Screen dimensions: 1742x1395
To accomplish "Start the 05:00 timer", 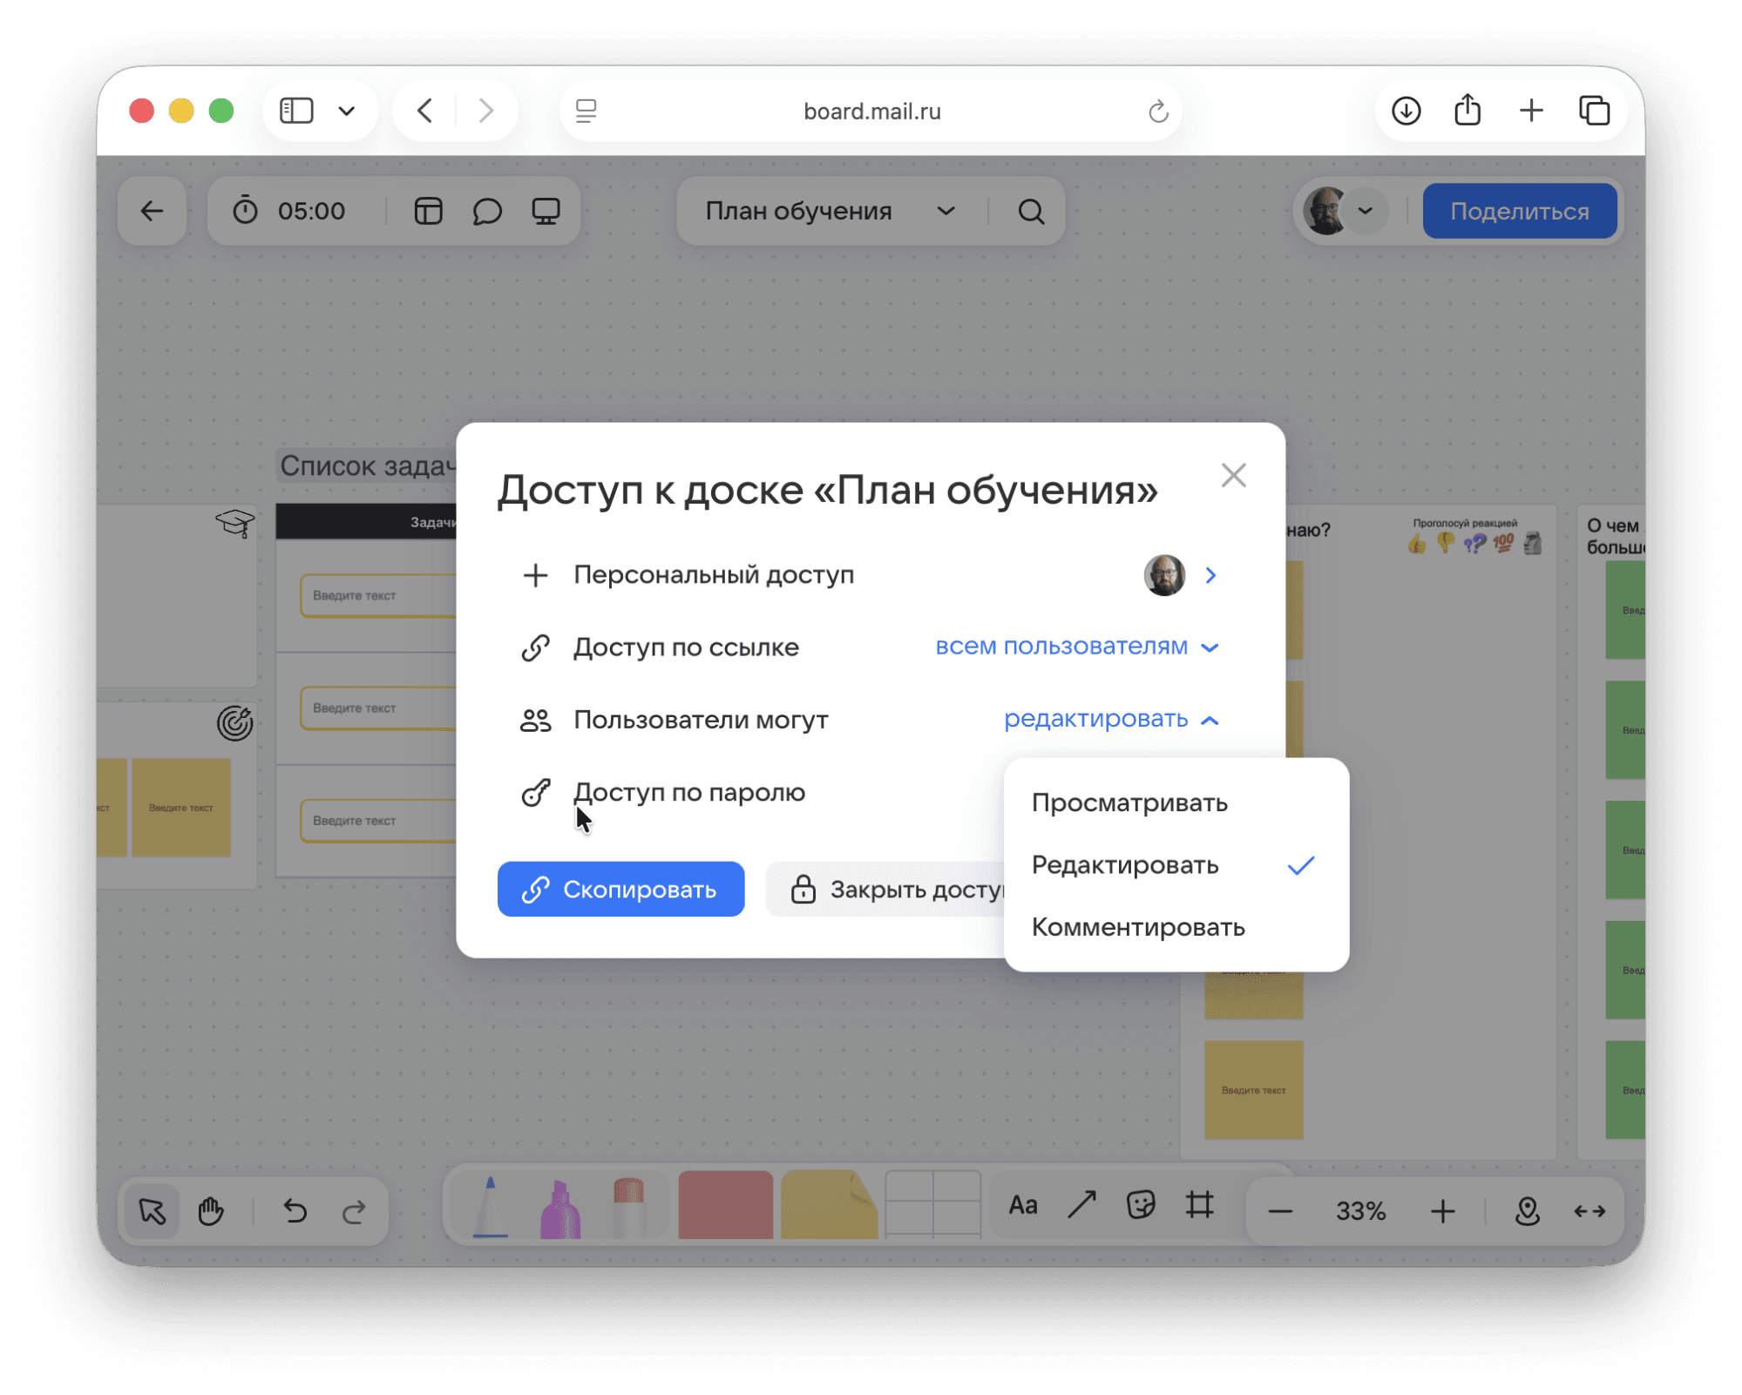I will pos(289,211).
